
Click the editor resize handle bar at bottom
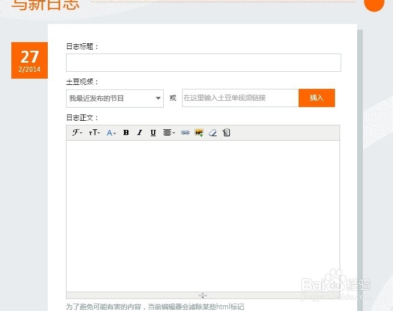203,296
